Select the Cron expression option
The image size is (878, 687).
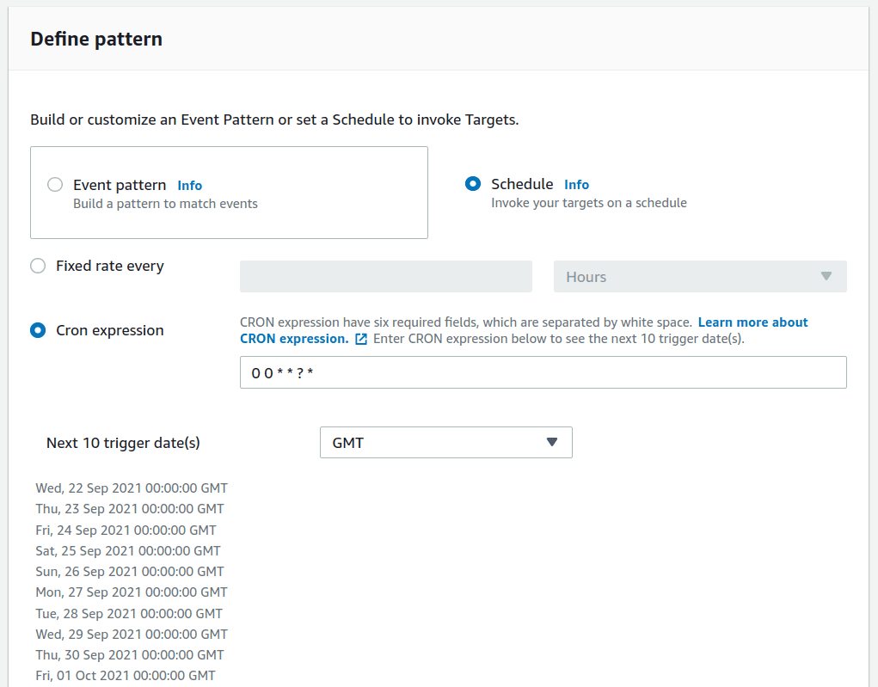[38, 329]
